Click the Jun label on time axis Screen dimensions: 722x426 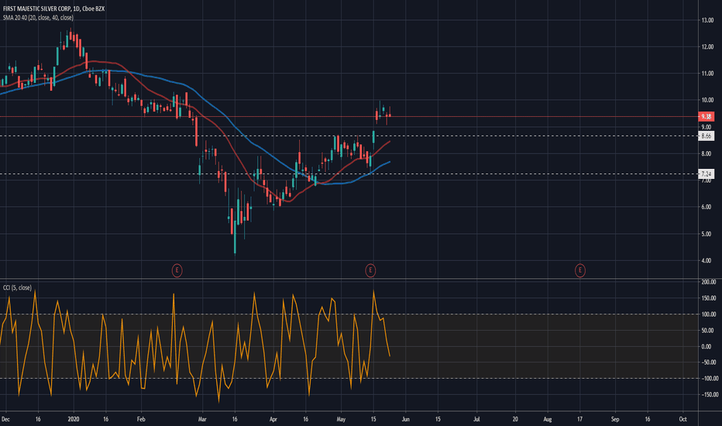coord(406,420)
